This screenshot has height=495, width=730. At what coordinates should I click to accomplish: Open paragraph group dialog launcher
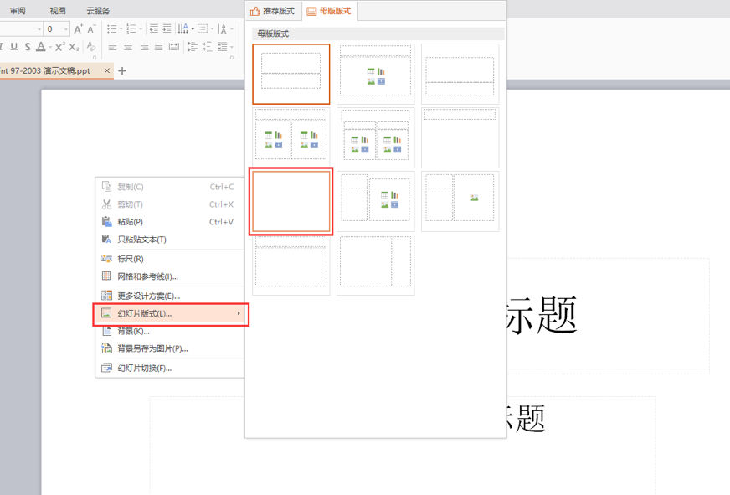(232, 58)
